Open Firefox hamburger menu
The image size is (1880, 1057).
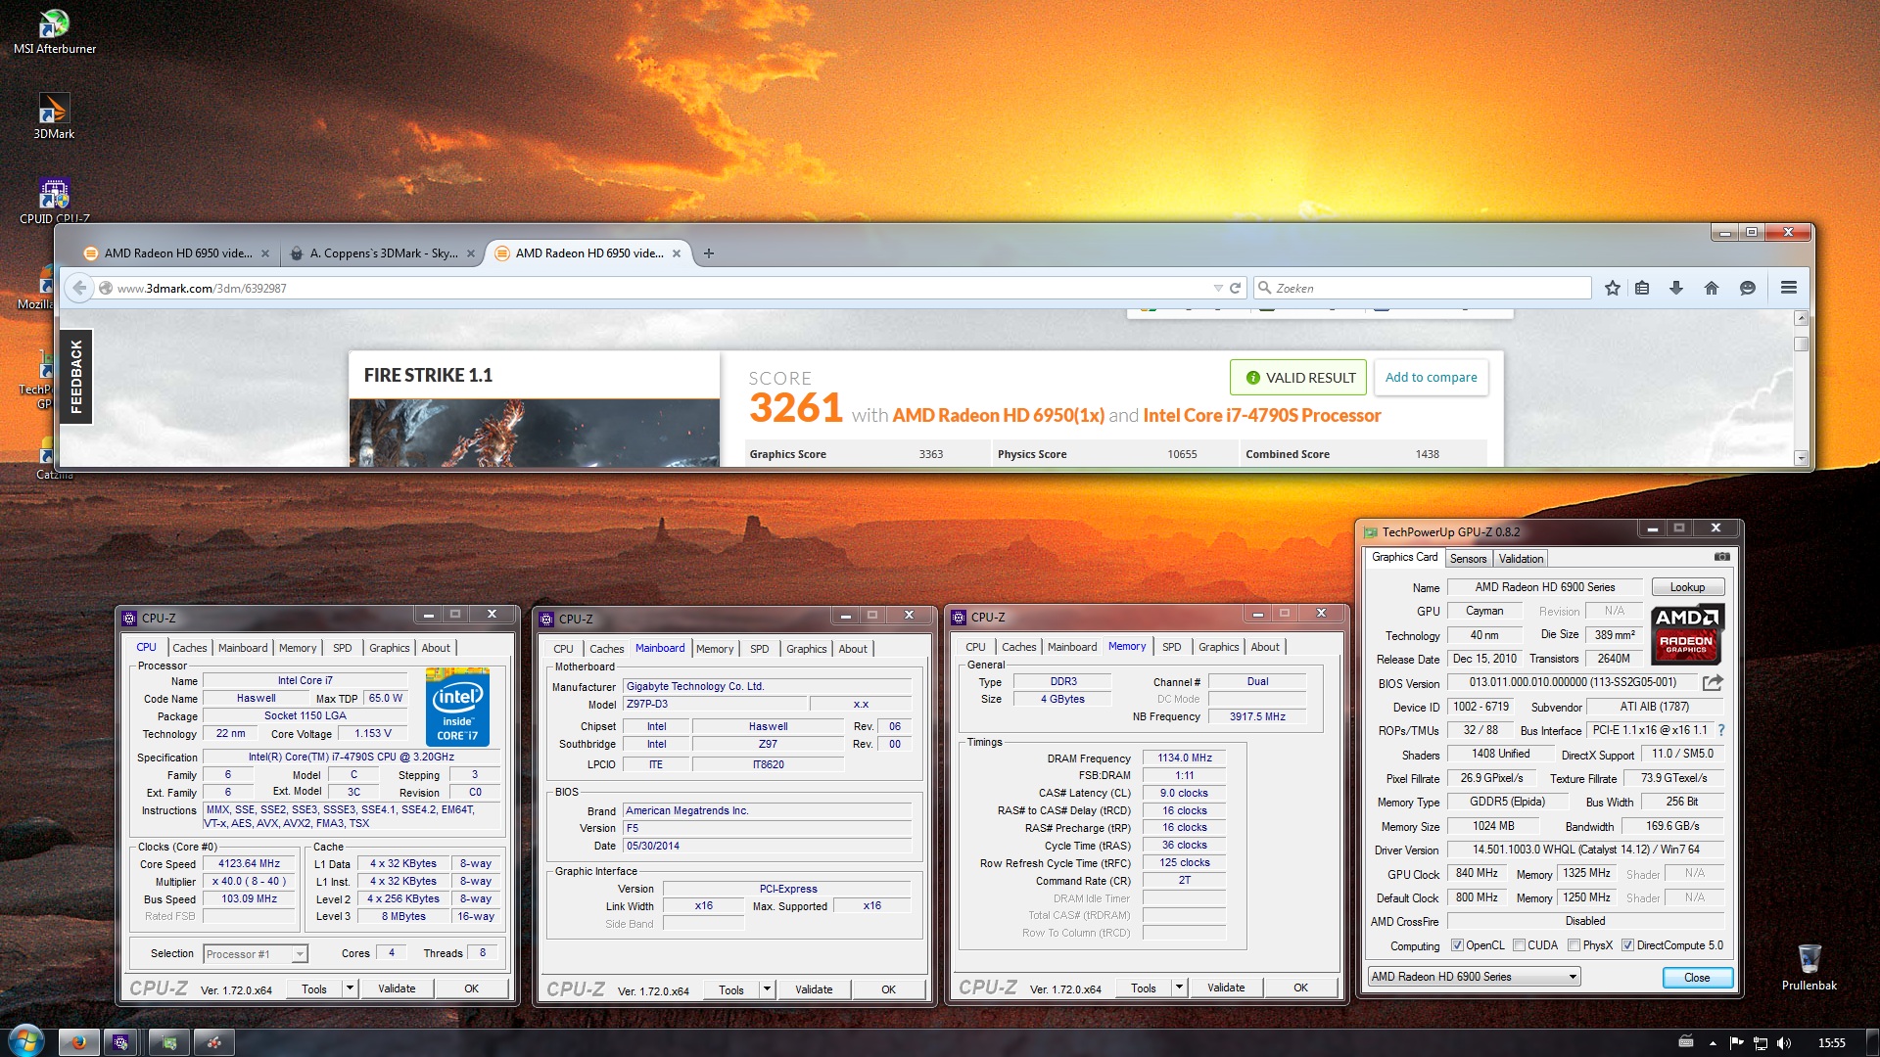click(1788, 288)
